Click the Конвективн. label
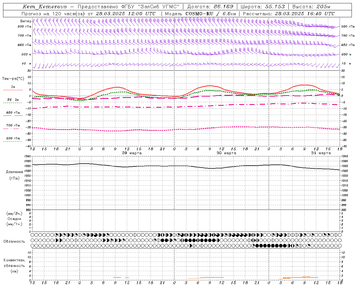The height and width of the screenshot is (285, 356). pos(14,260)
